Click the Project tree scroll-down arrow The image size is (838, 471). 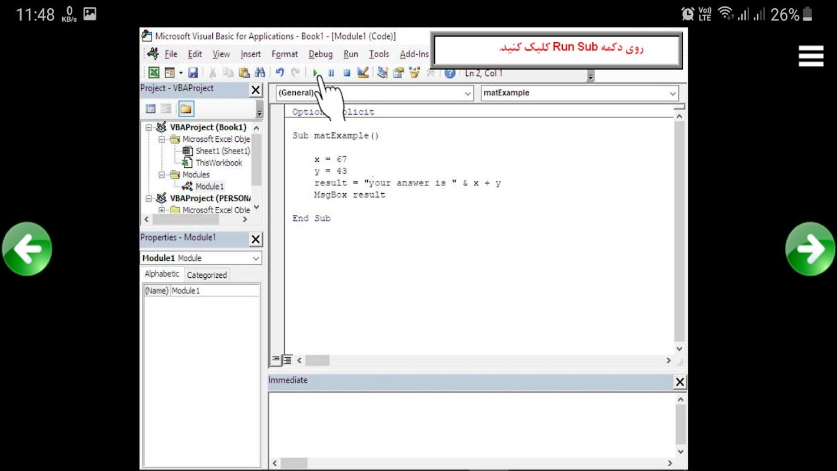tap(256, 208)
